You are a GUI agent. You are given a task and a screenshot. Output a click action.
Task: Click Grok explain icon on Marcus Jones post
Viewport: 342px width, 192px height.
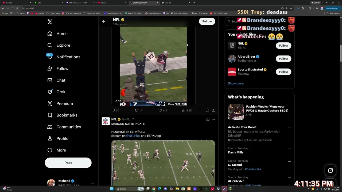[208, 119]
